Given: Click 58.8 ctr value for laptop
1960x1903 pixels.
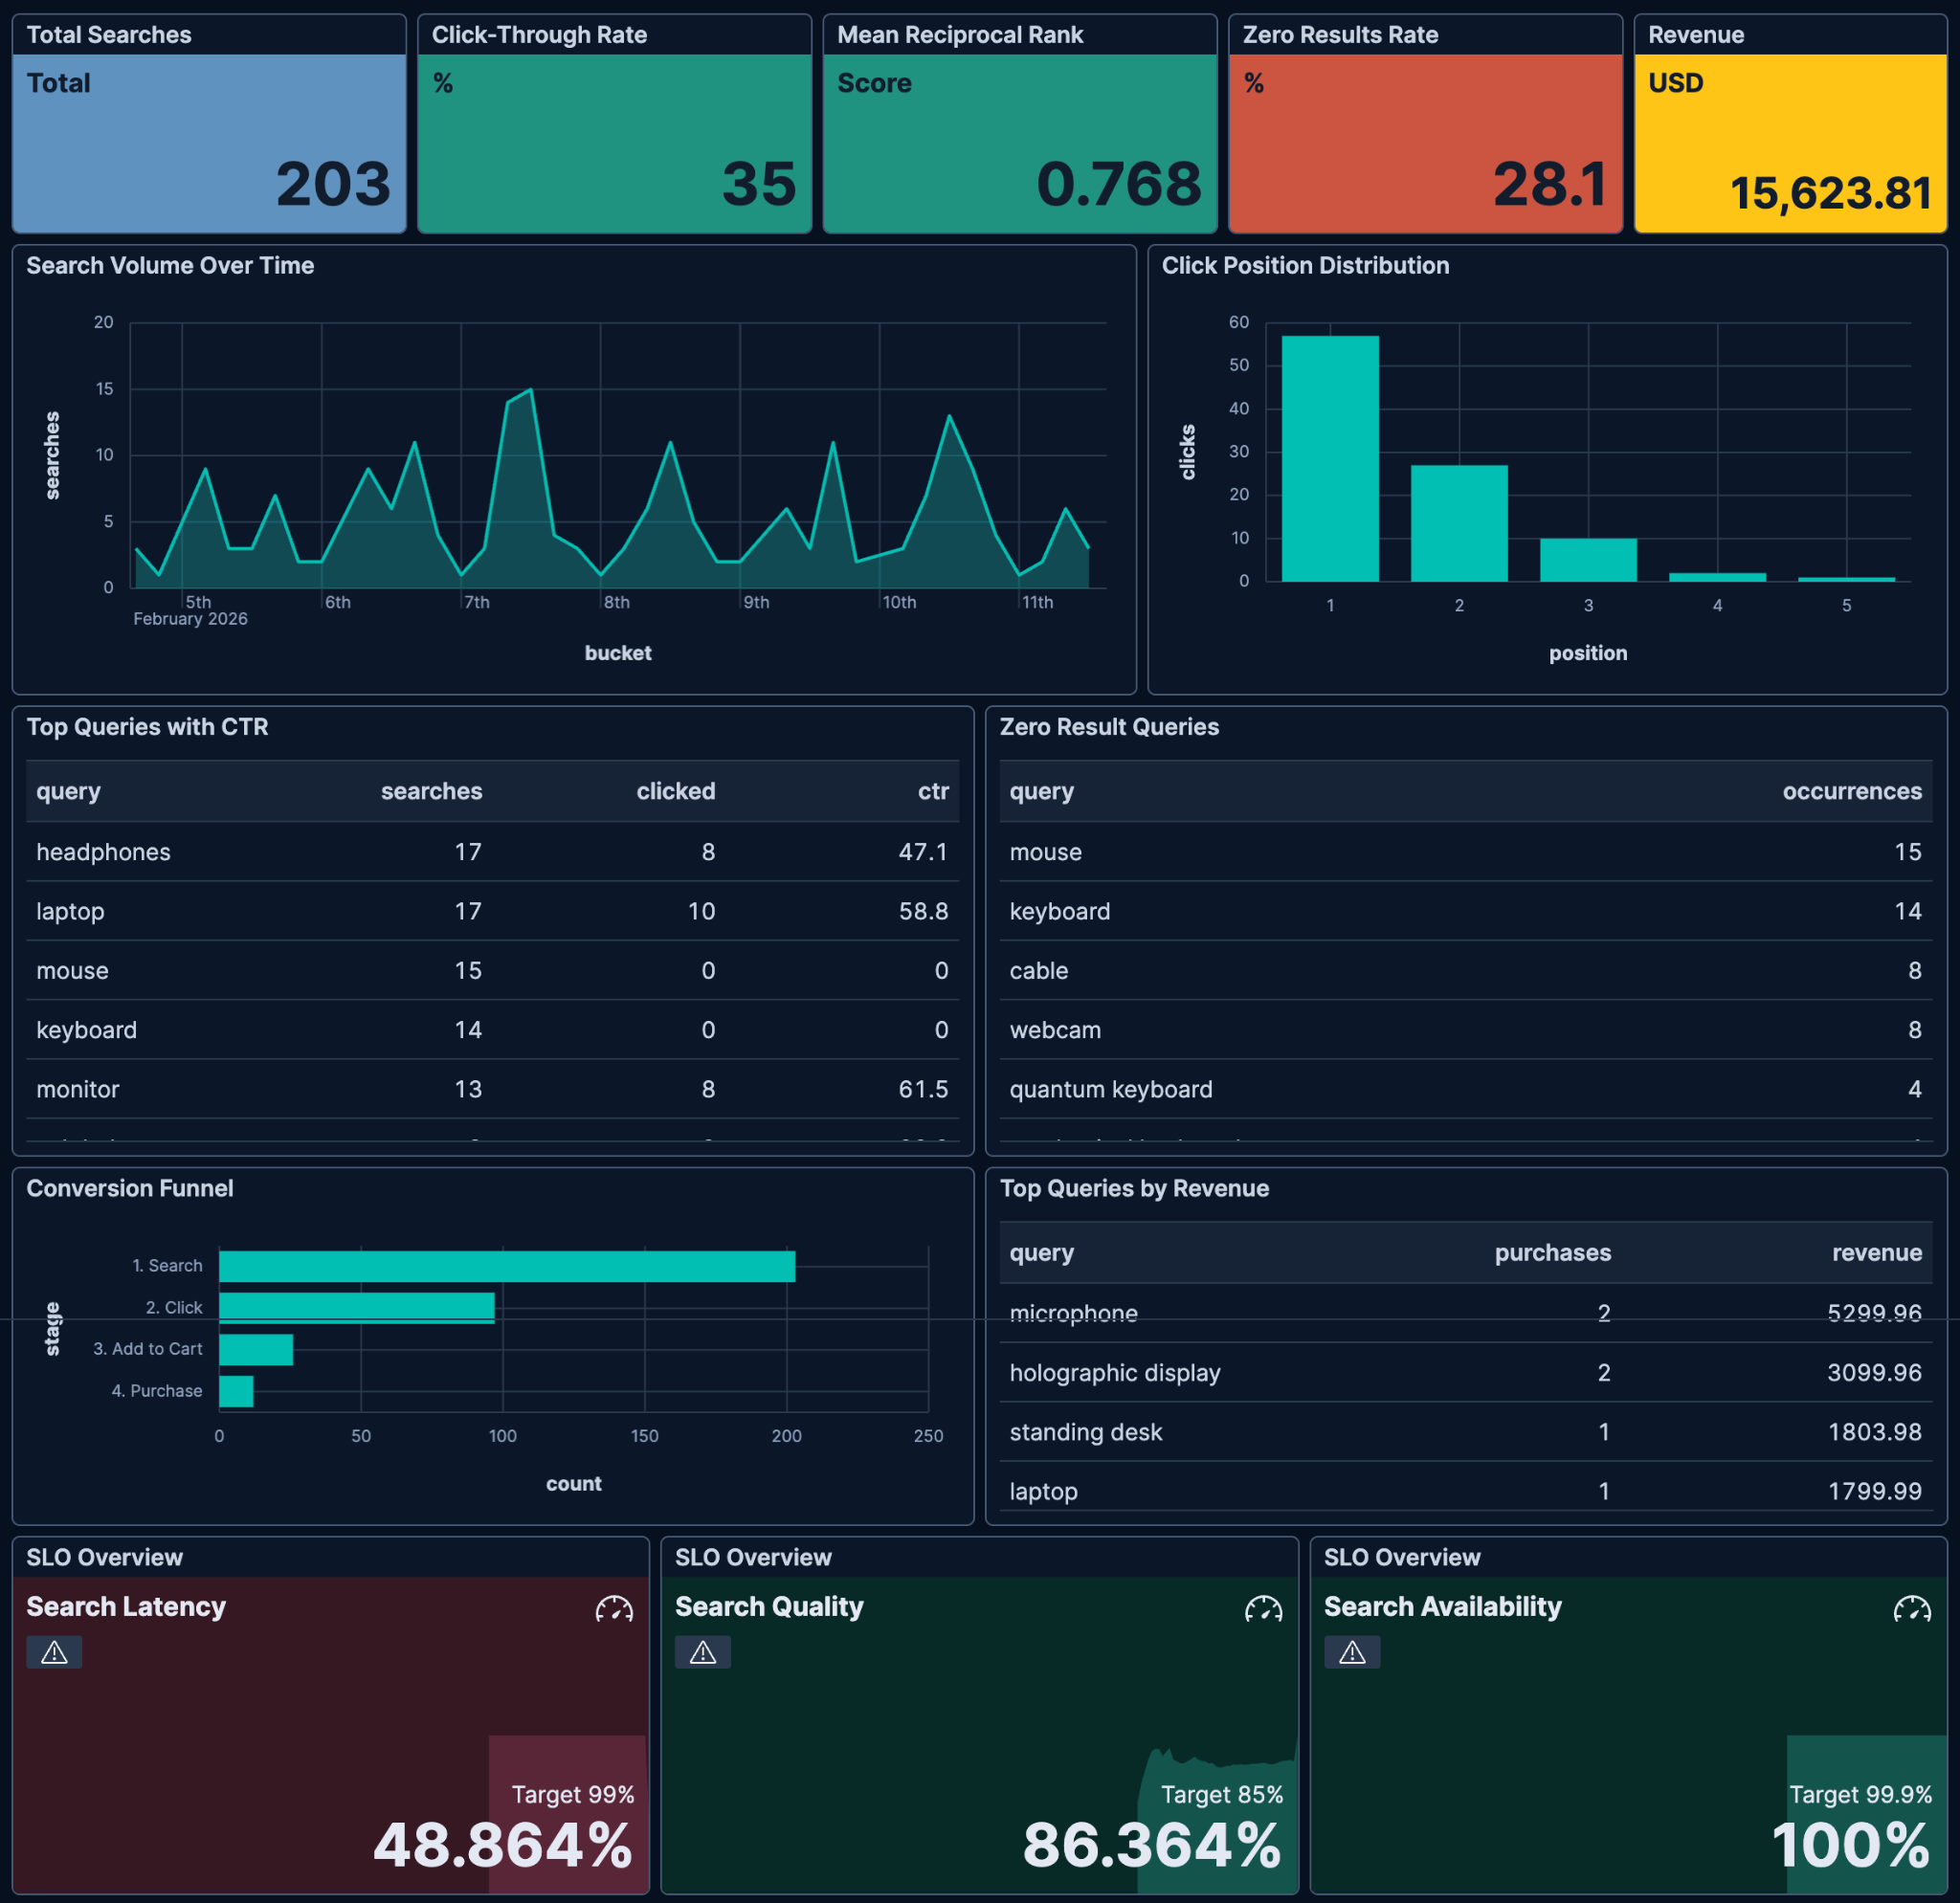Looking at the screenshot, I should (x=923, y=911).
